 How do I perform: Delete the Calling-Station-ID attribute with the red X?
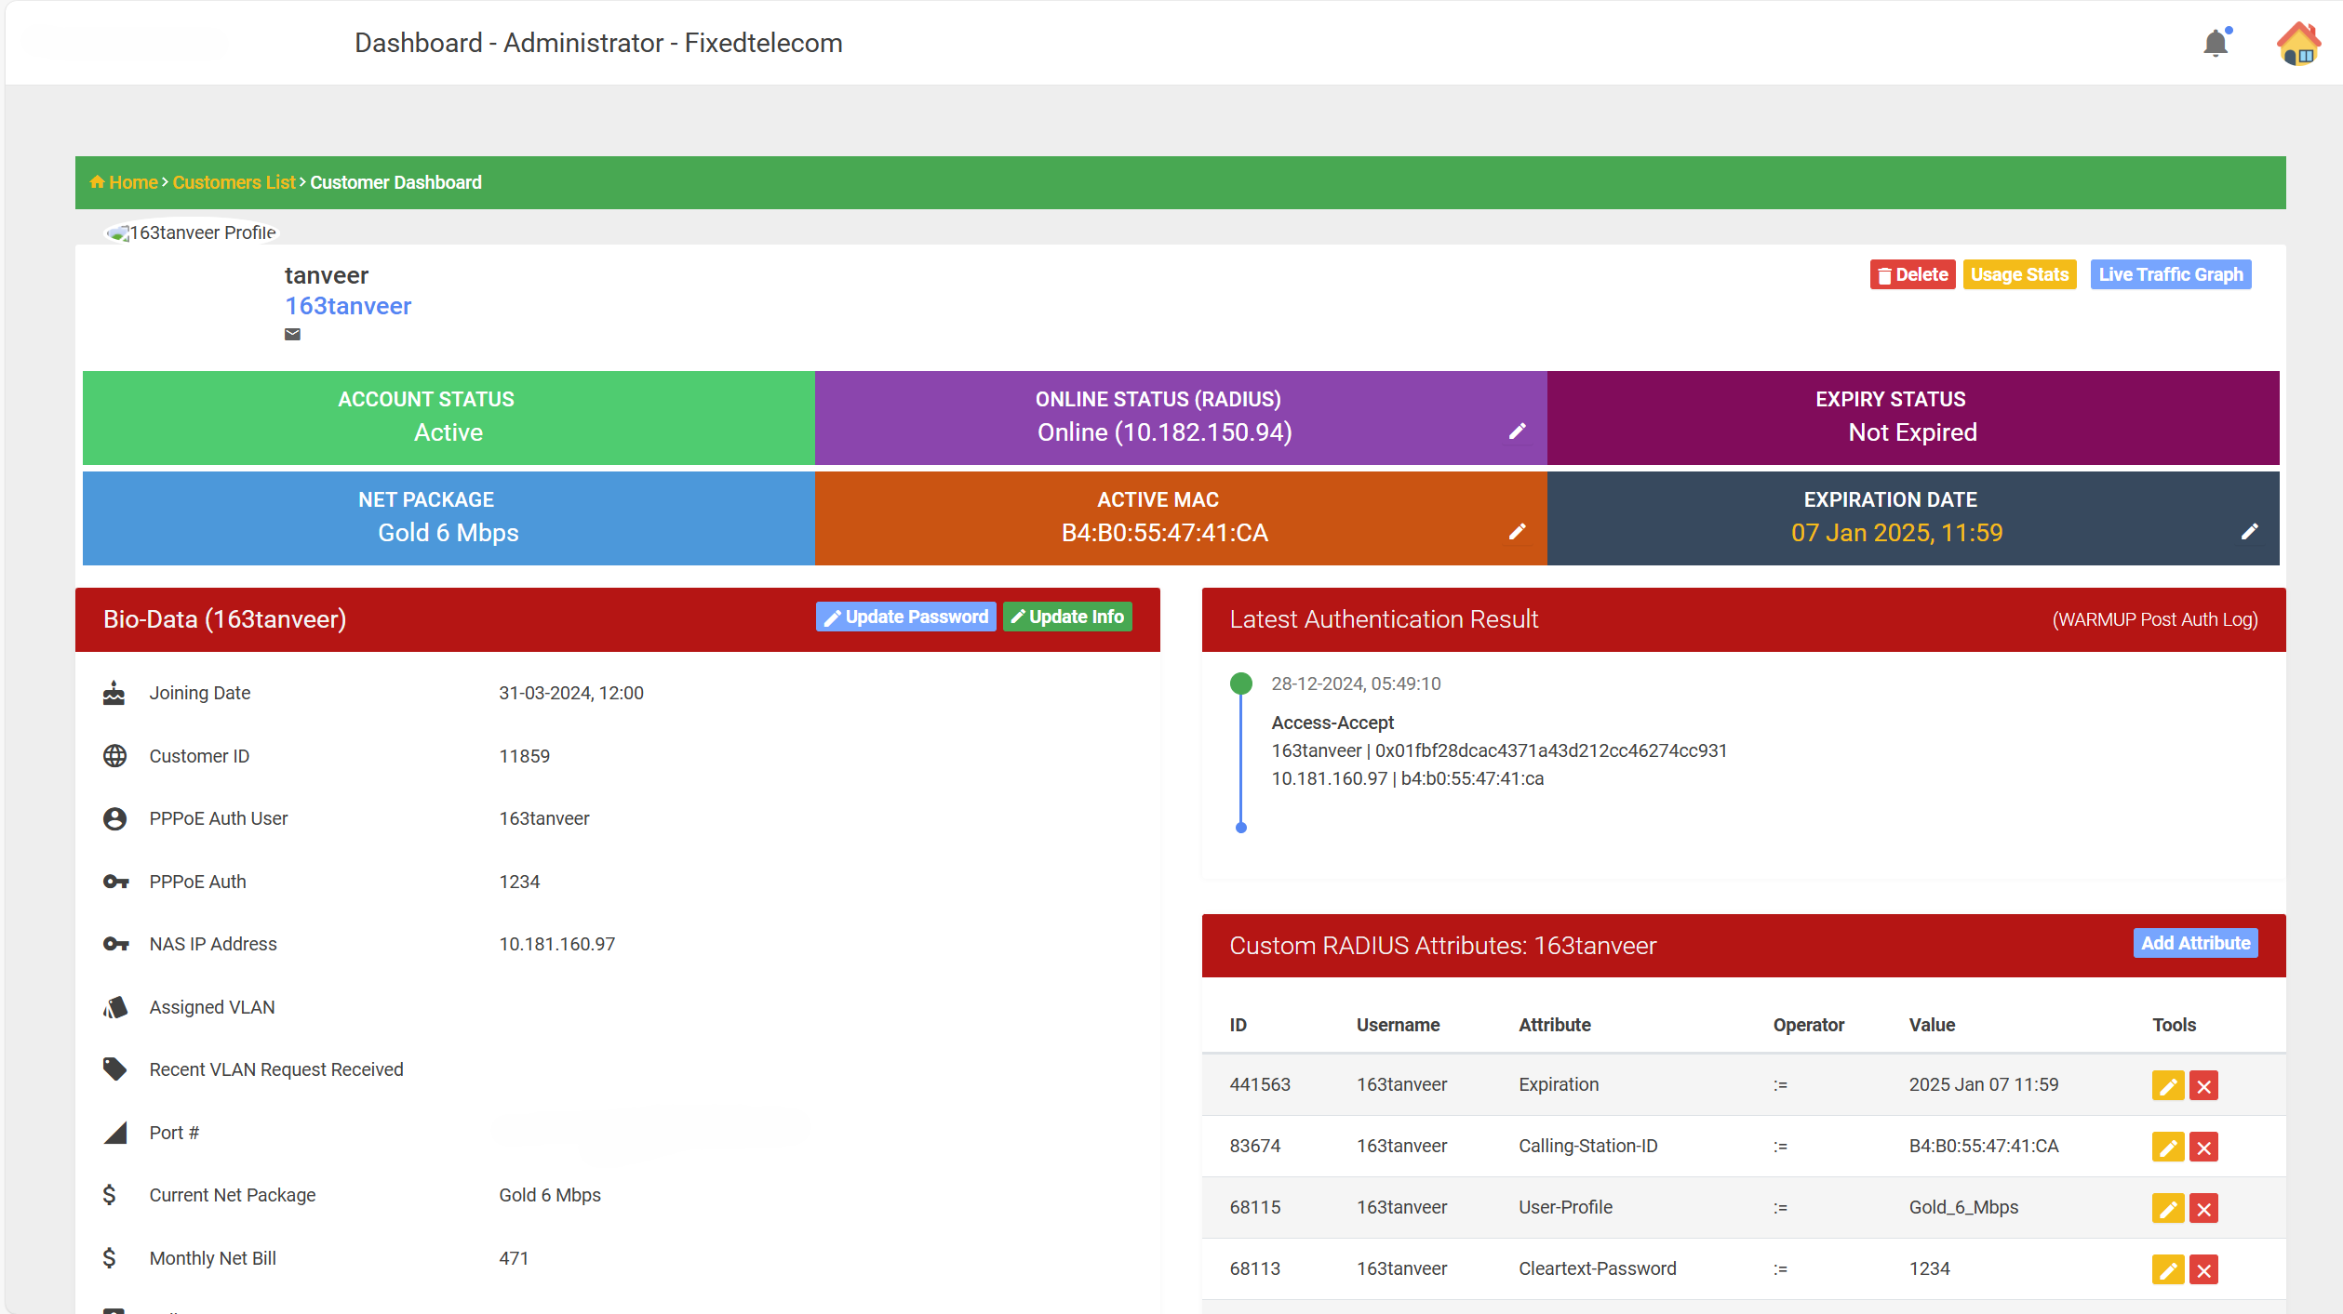tap(2203, 1146)
